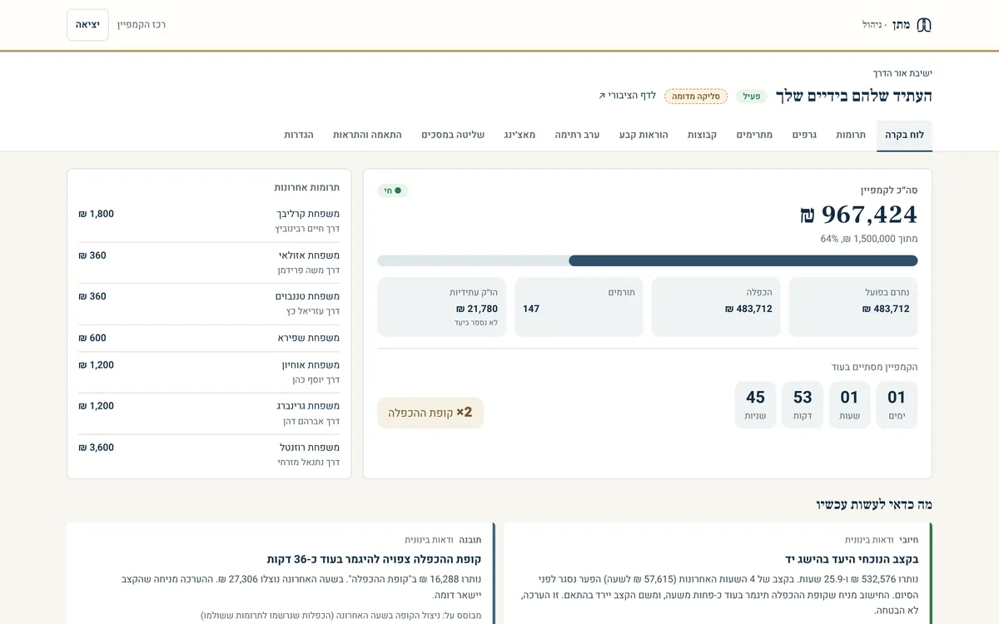The width and height of the screenshot is (999, 624).
Task: Click donation row משפחת רוזנטל
Action: 209,454
